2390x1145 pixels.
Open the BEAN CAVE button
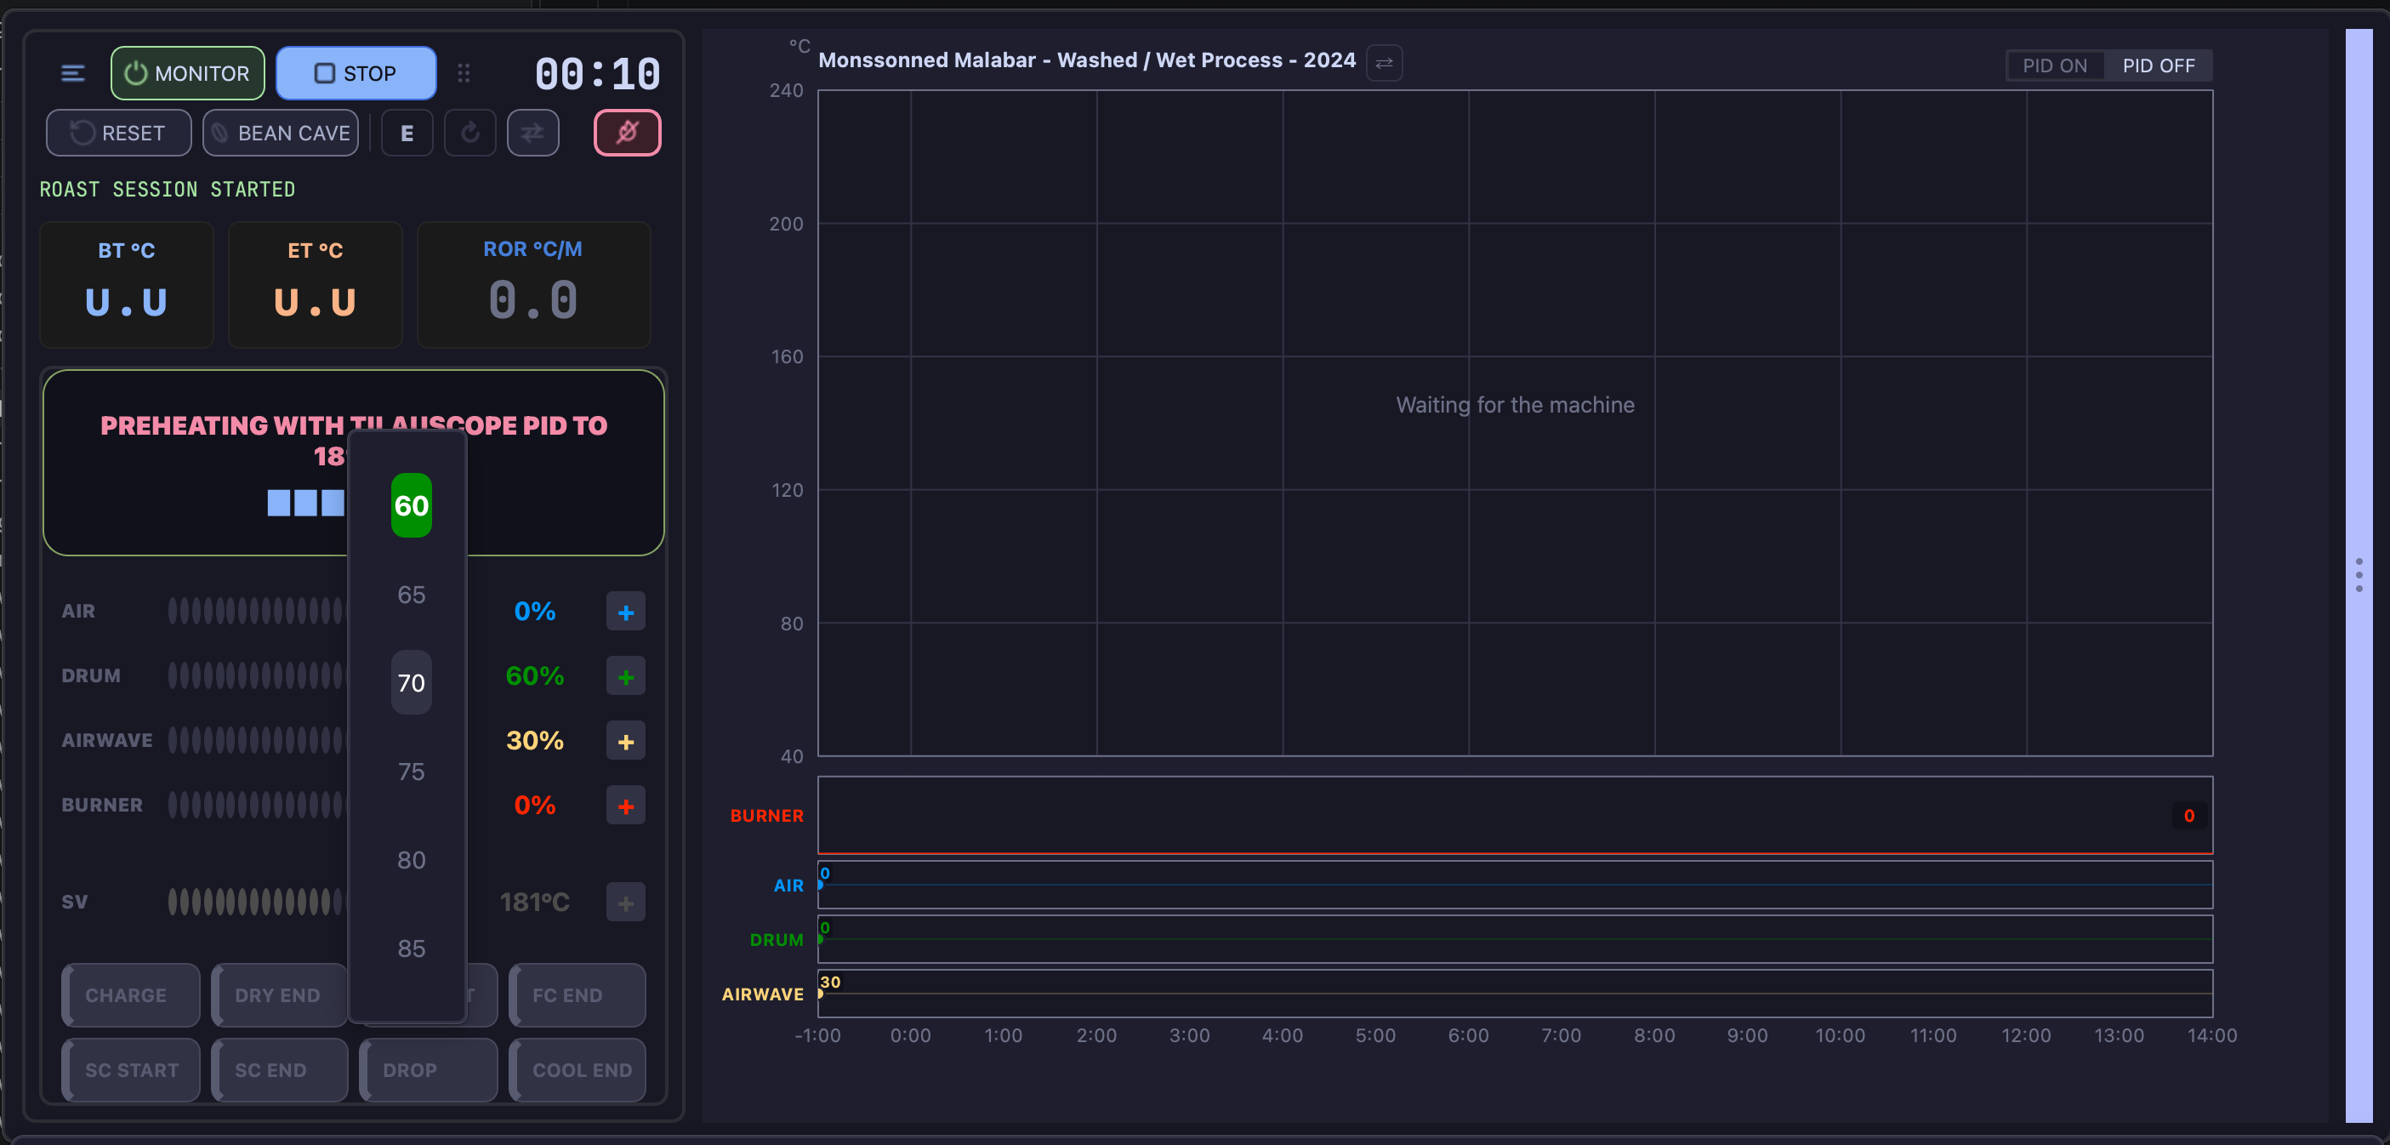point(282,133)
